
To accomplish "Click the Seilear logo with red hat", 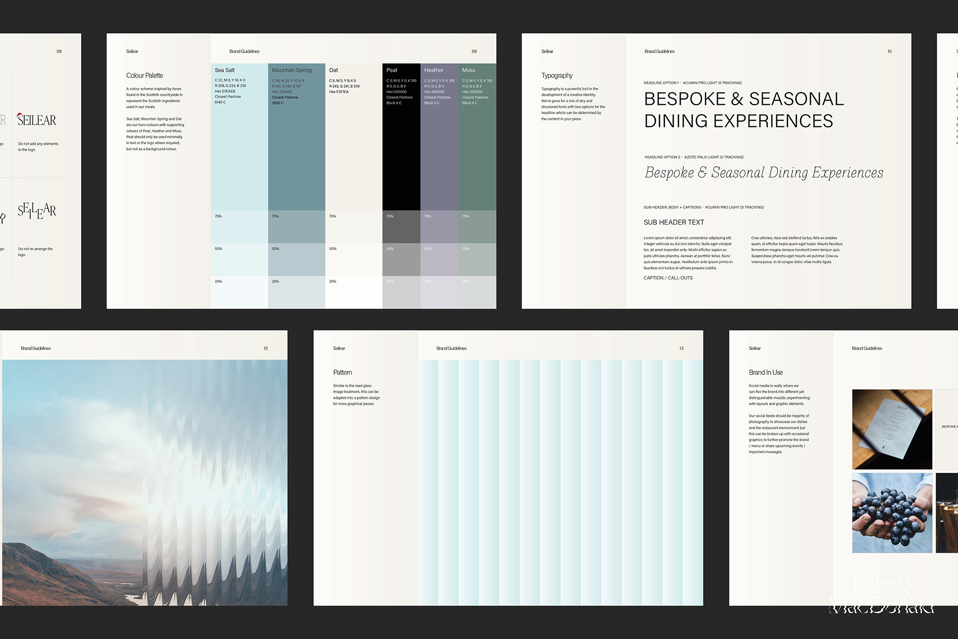I will click(36, 120).
